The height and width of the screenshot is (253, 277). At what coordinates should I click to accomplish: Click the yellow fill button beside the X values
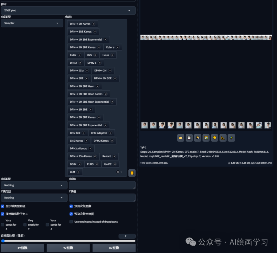coord(132,173)
